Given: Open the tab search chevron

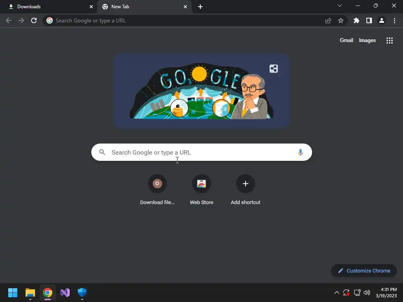Looking at the screenshot, I should [x=340, y=6].
